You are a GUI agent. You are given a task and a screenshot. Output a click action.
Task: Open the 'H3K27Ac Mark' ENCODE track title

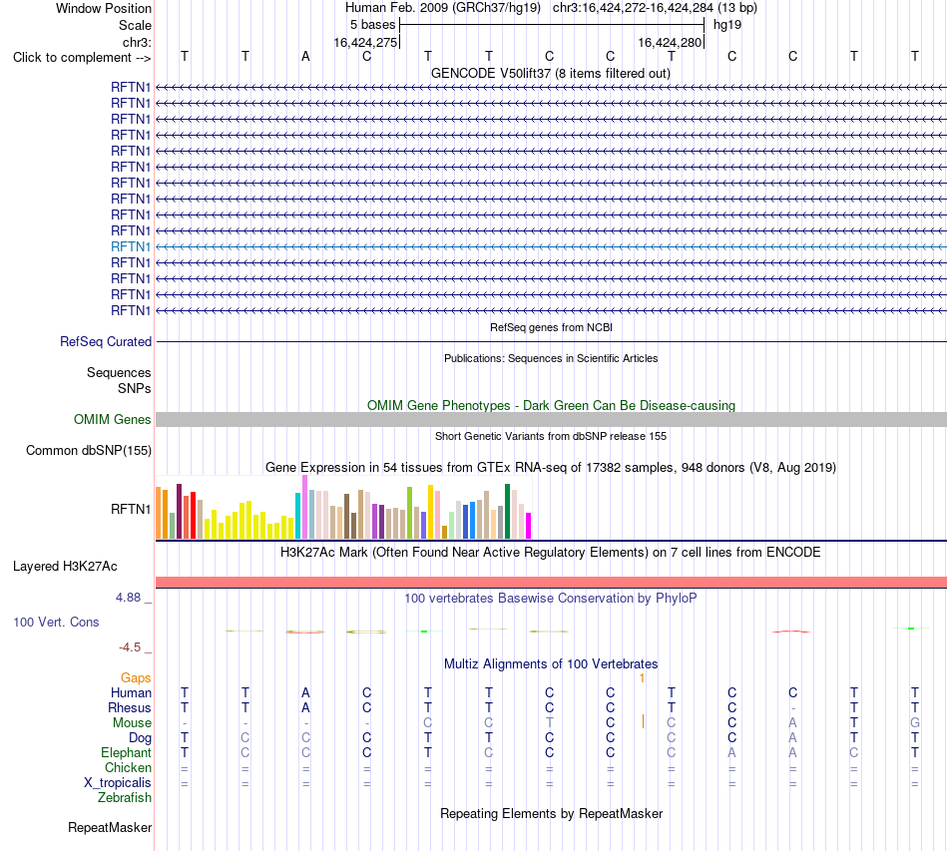(551, 553)
